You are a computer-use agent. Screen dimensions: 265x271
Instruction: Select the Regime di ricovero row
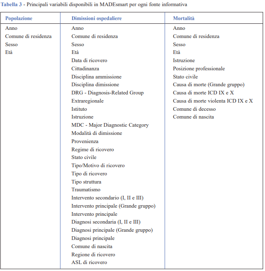(93, 150)
